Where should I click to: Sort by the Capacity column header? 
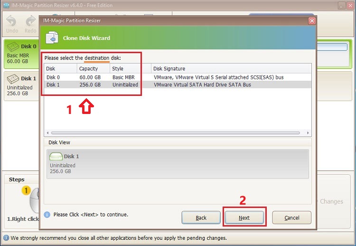point(94,68)
